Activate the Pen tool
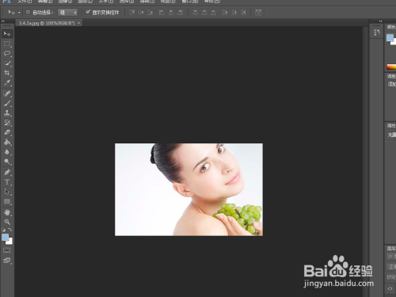Viewport: 396px width, 297px height. pyautogui.click(x=7, y=172)
